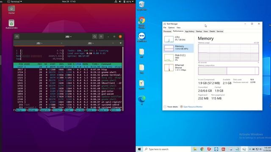Viewport: 271px width, 152px height.
Task: Click the Memory composition bar
Action: [x=228, y=71]
